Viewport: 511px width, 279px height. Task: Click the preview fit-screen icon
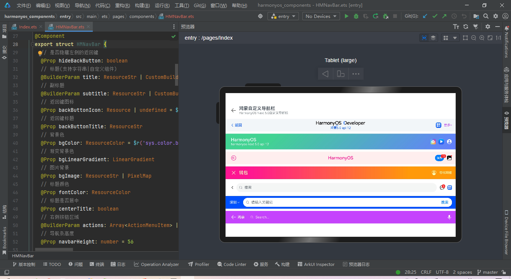pyautogui.click(x=490, y=38)
